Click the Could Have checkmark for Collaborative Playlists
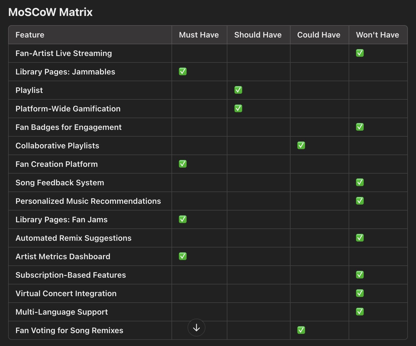Image resolution: width=416 pixels, height=346 pixels. [301, 145]
